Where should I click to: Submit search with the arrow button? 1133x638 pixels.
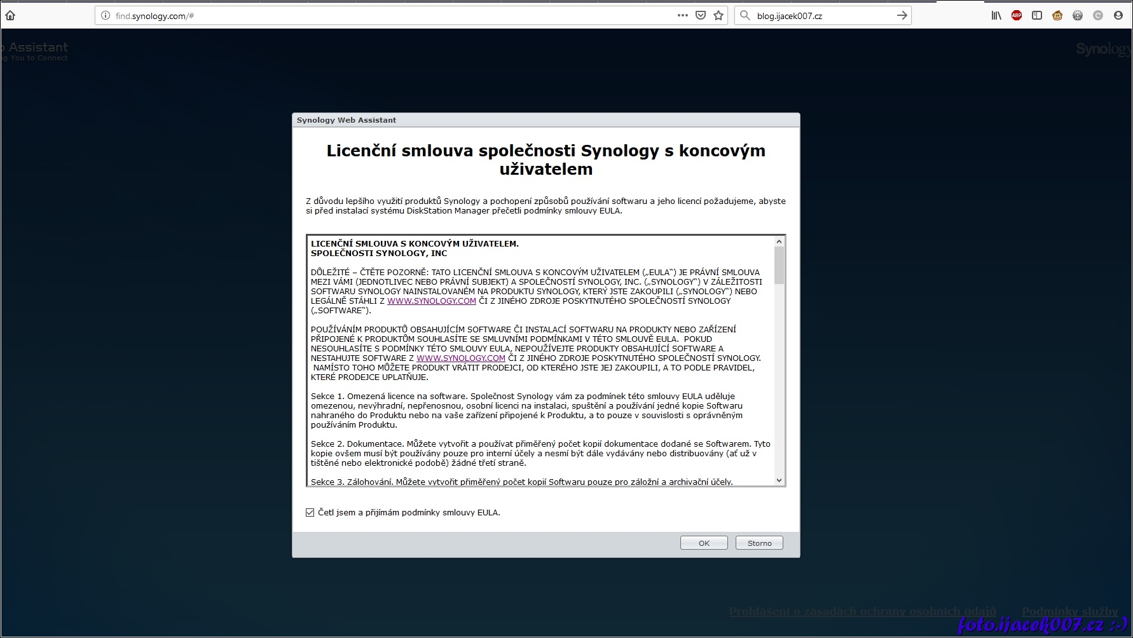tap(902, 16)
